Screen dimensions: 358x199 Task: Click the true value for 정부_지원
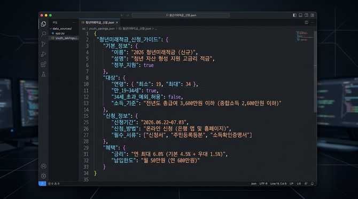click(149, 65)
